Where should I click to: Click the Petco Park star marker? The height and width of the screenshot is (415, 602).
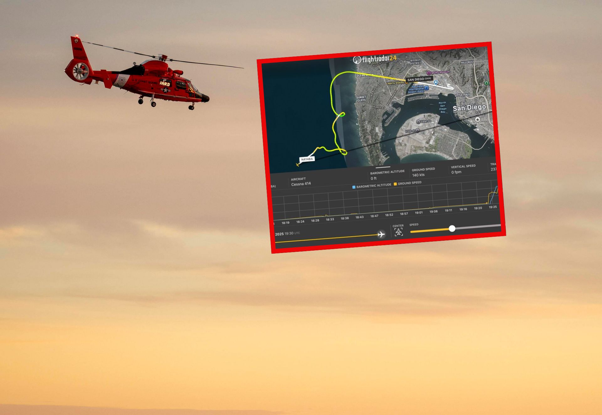(x=477, y=119)
